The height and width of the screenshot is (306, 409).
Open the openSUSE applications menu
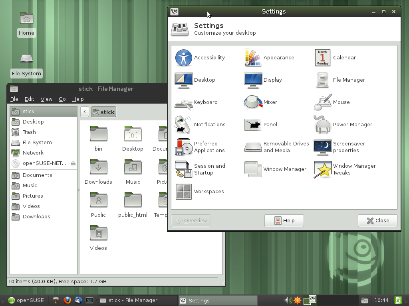(x=26, y=300)
